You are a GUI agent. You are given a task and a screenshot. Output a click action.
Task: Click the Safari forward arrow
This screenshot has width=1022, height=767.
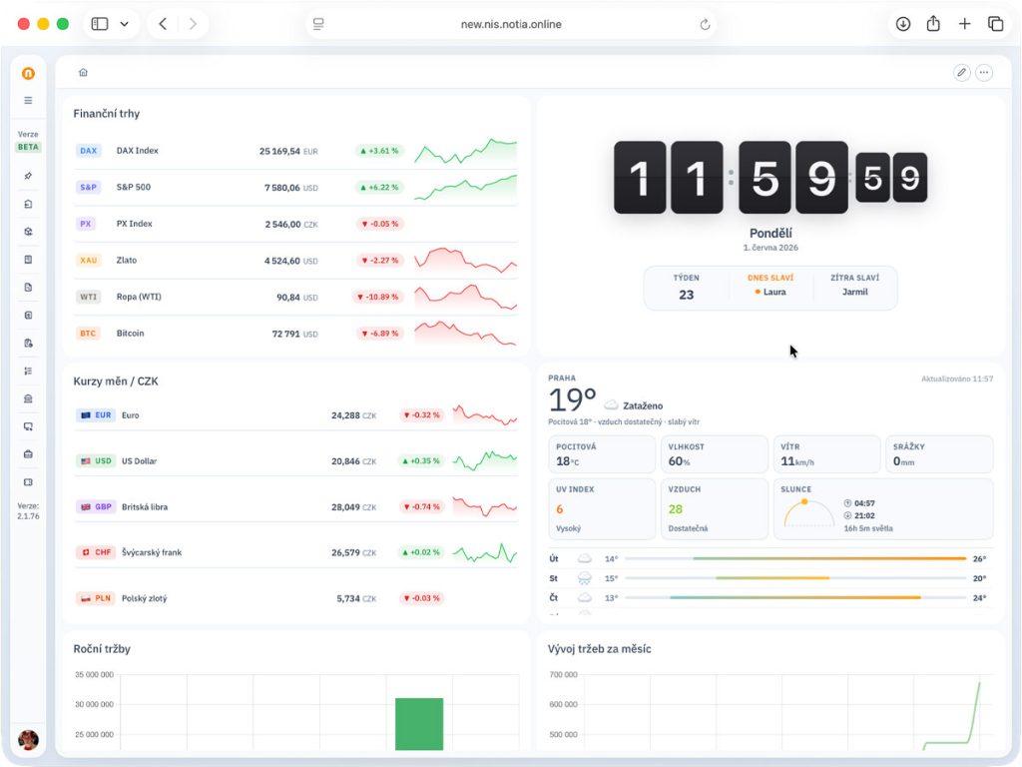(x=193, y=24)
